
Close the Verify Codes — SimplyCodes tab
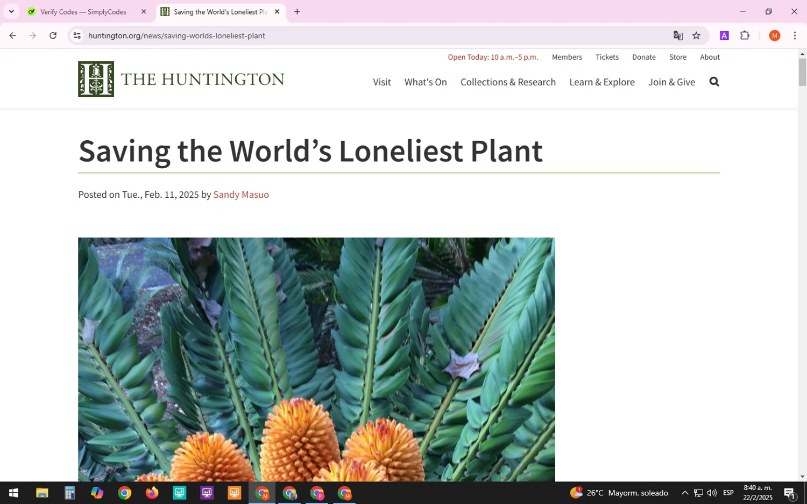(144, 11)
